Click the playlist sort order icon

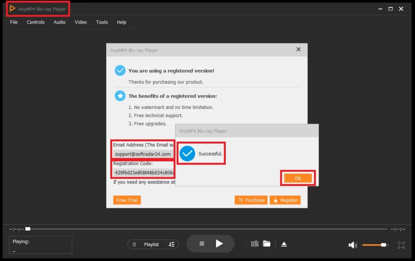click(171, 244)
